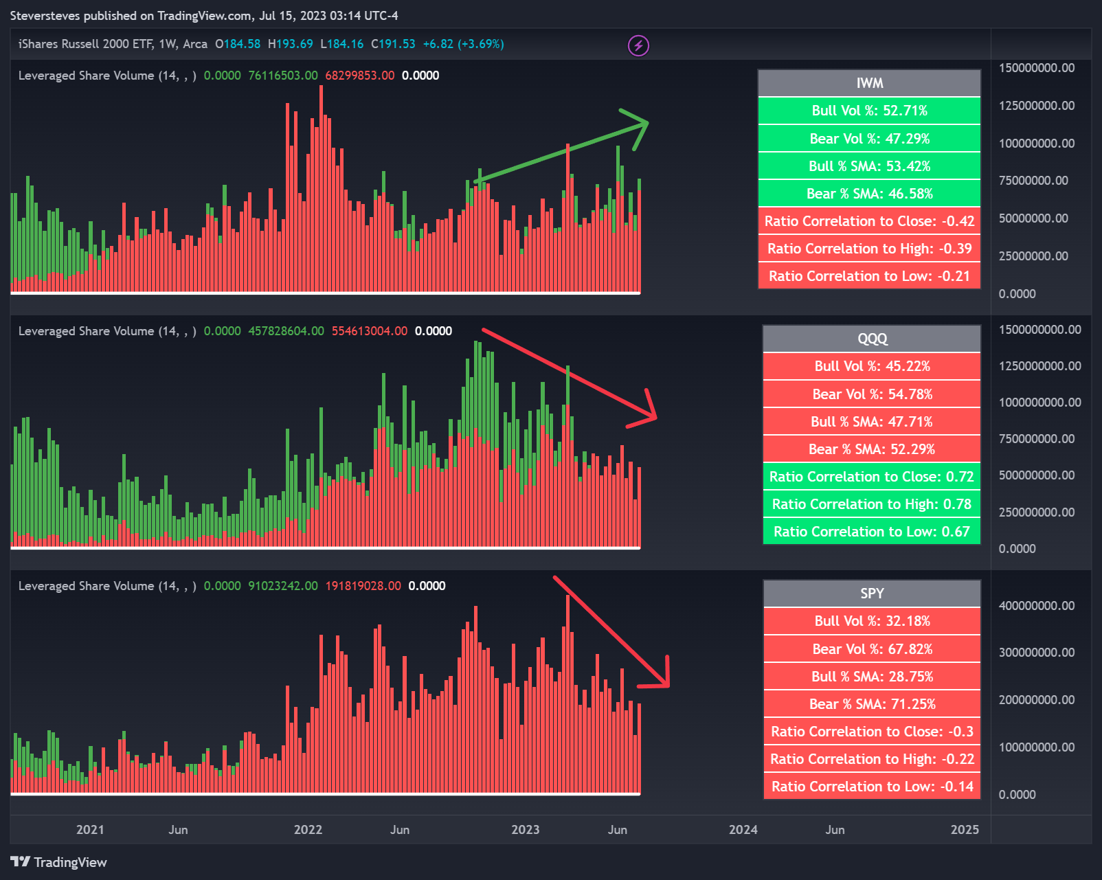Click the Bull Vol %: 45.22% cell
Image resolution: width=1102 pixels, height=880 pixels.
tap(872, 366)
